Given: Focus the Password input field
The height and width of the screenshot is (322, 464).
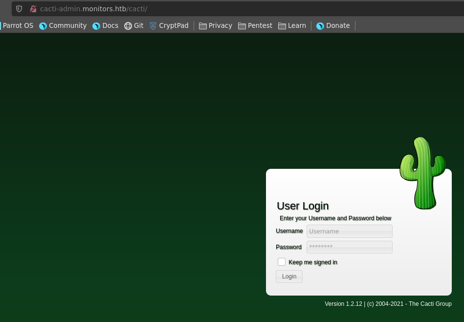Looking at the screenshot, I should click(349, 247).
